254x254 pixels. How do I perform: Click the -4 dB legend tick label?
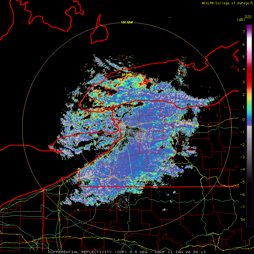click(242, 170)
